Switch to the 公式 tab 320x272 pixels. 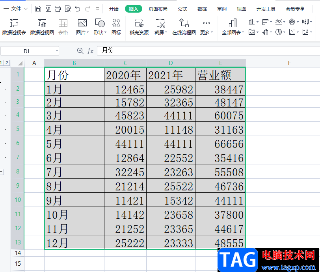[182, 9]
